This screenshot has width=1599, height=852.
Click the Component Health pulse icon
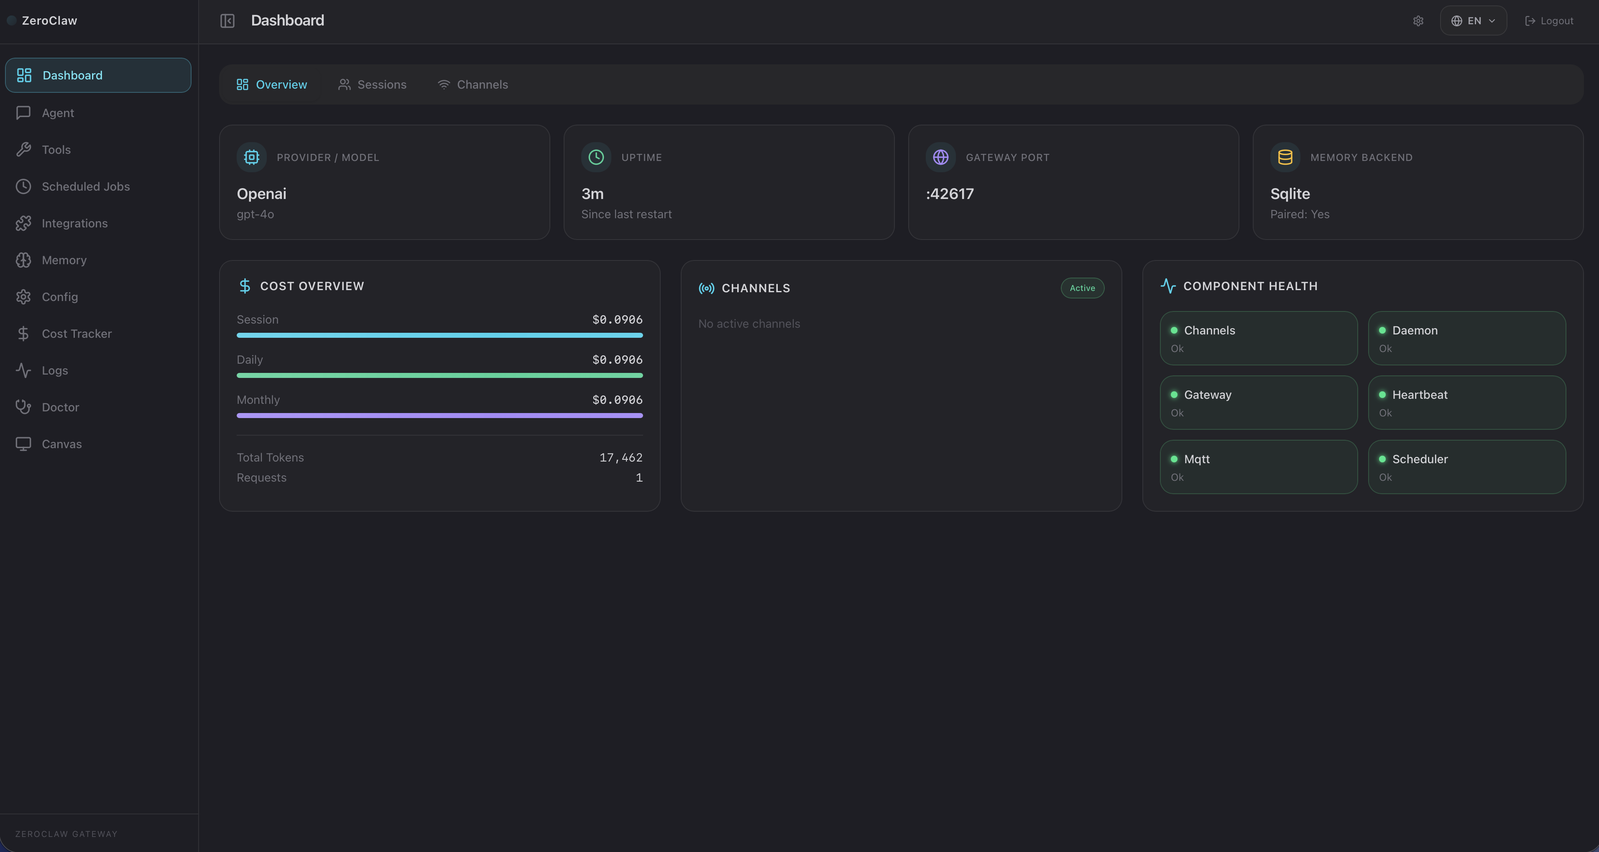coord(1168,286)
